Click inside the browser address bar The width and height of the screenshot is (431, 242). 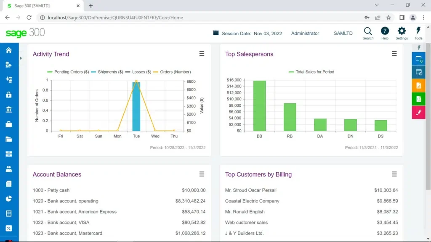pyautogui.click(x=168, y=18)
